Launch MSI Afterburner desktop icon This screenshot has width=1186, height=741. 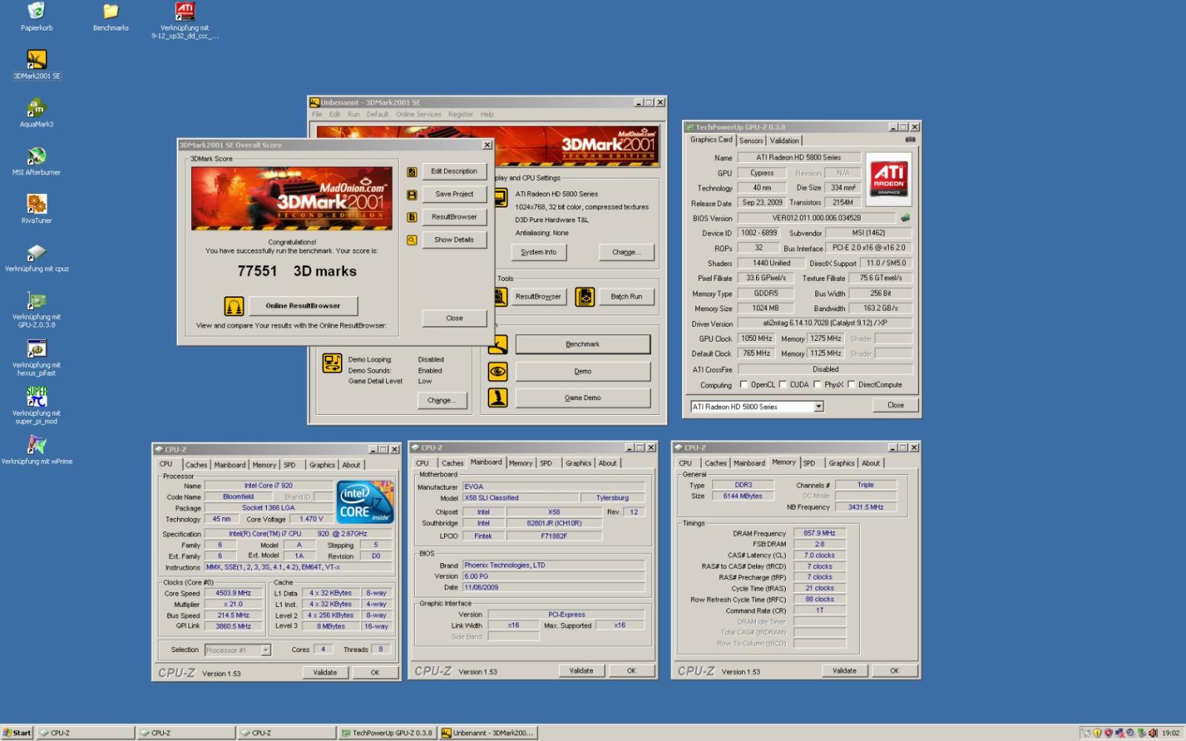click(x=36, y=156)
